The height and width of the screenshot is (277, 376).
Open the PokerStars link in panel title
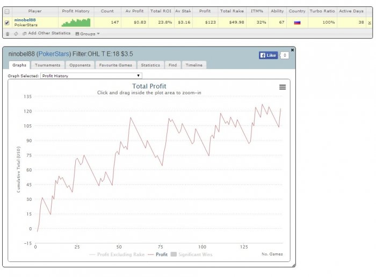tap(54, 54)
